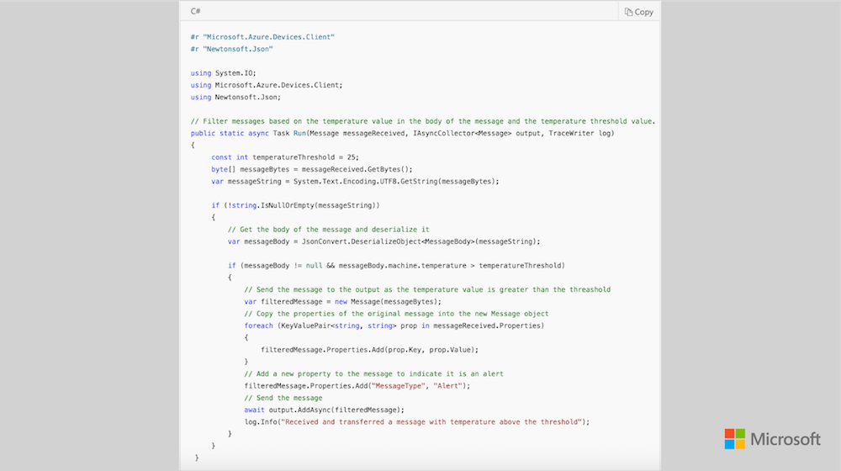This screenshot has width=841, height=471.
Task: Click the '#r "Microsoft.Azure.Devices.Client"' line
Action: [x=262, y=37]
